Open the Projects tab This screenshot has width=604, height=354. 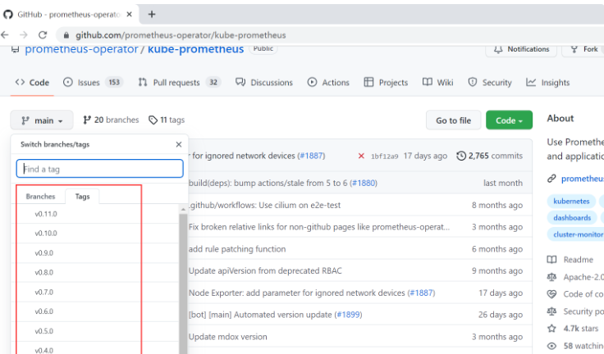[x=386, y=82]
